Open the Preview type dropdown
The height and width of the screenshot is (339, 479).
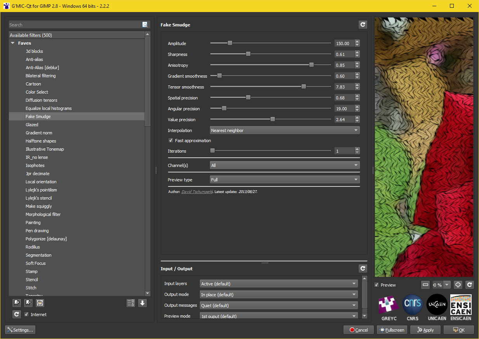click(x=285, y=180)
